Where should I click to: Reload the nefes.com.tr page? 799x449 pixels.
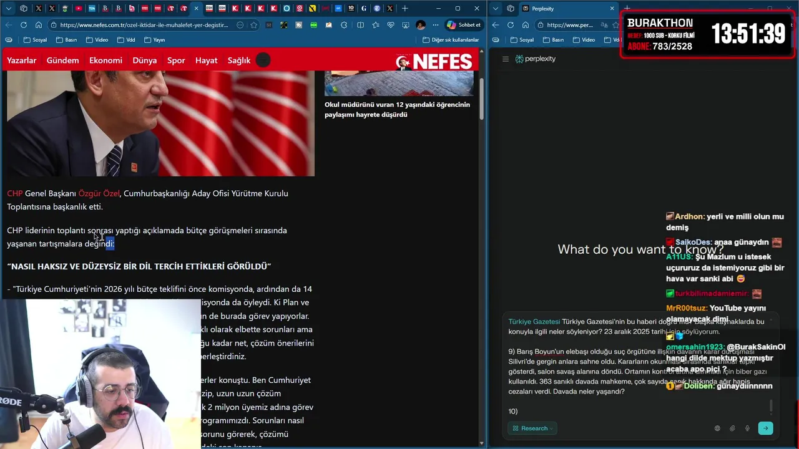(24, 25)
